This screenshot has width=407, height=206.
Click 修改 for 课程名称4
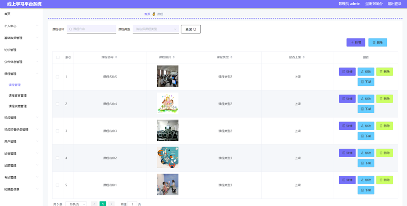coord(366,99)
